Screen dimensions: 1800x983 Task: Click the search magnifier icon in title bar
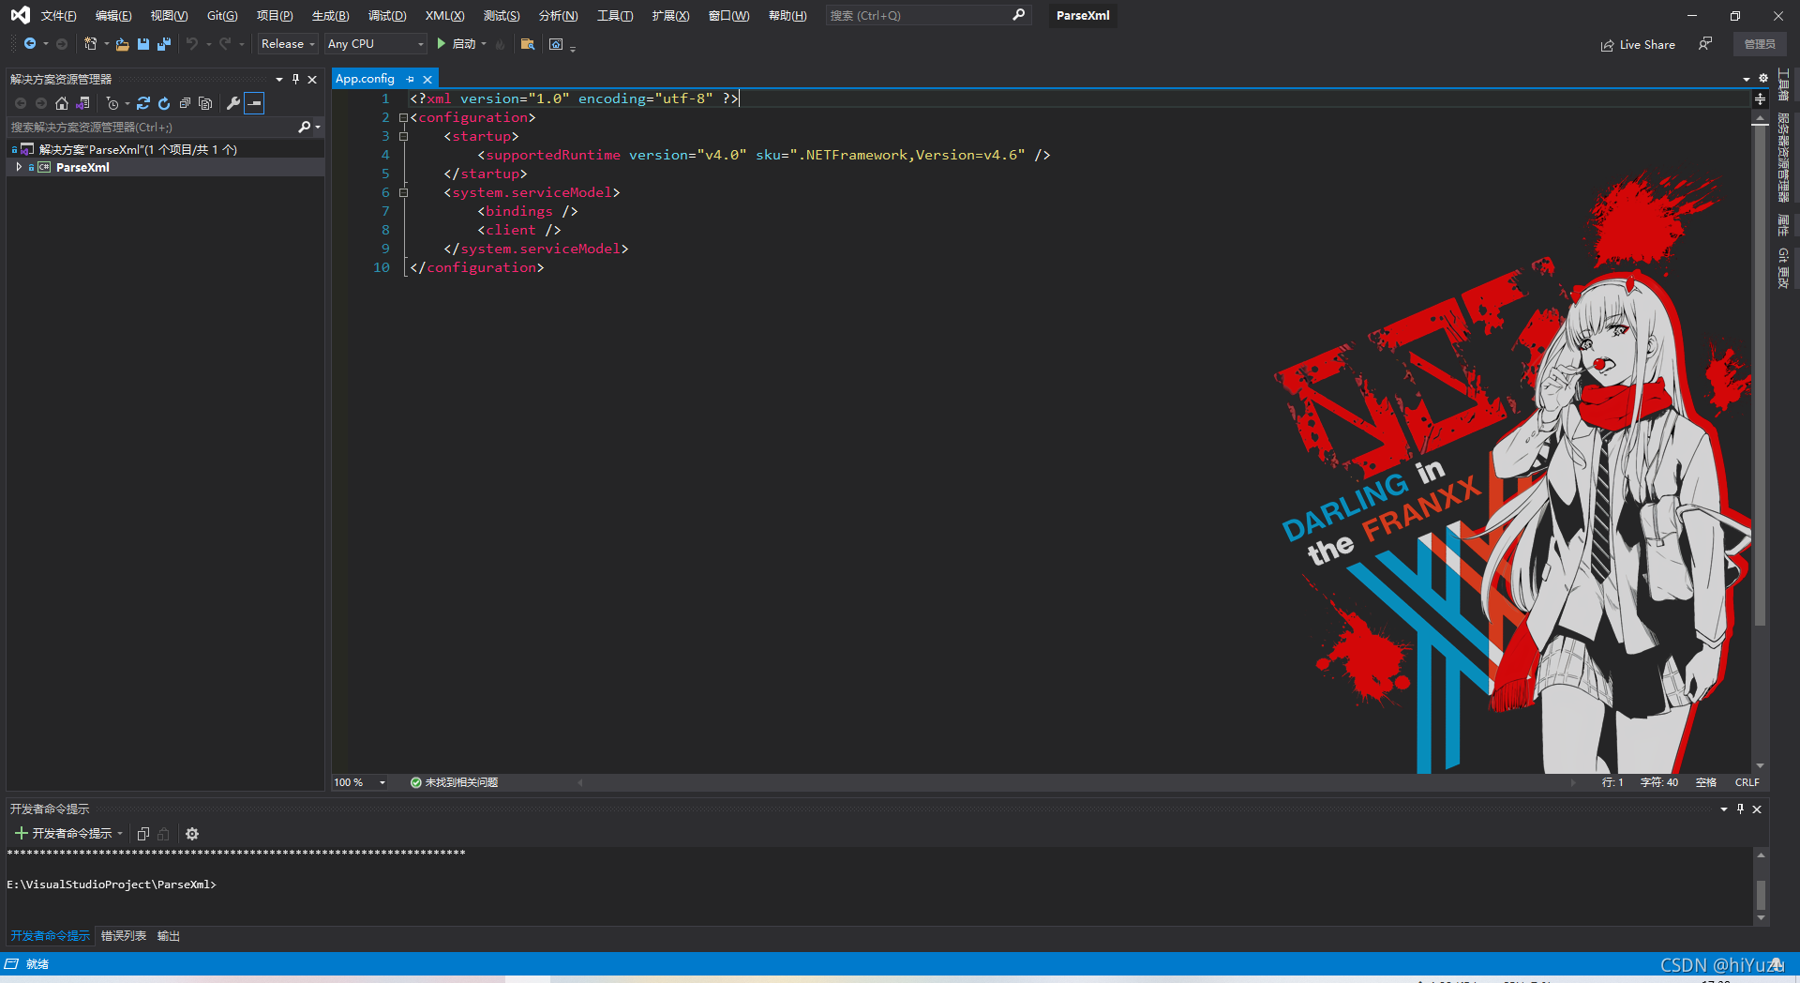(1019, 15)
